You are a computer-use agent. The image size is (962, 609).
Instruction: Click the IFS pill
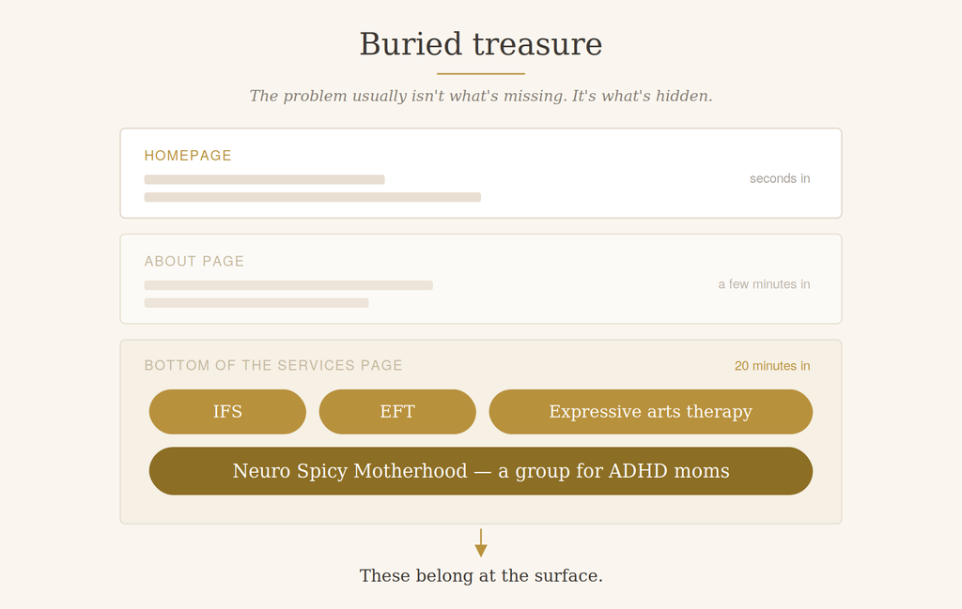point(227,412)
